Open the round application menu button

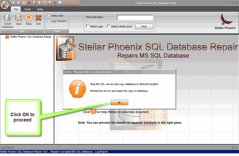pos(5,4)
